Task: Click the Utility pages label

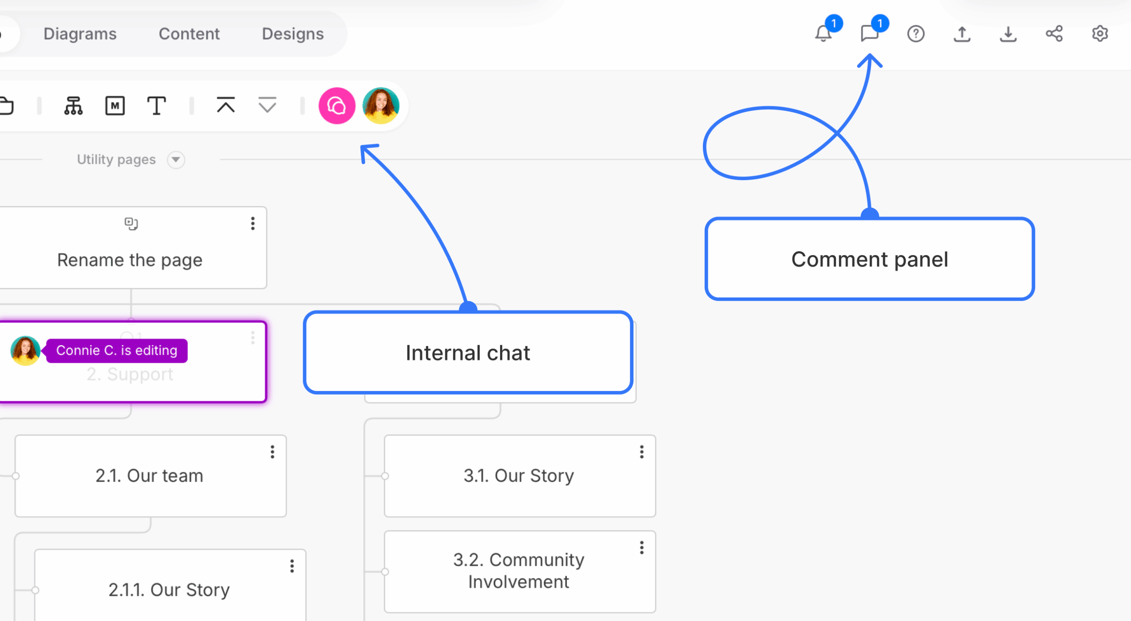Action: click(116, 159)
